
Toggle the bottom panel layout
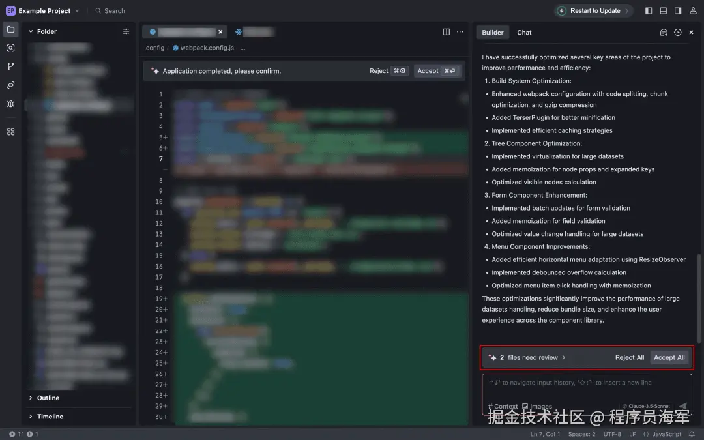(x=663, y=11)
